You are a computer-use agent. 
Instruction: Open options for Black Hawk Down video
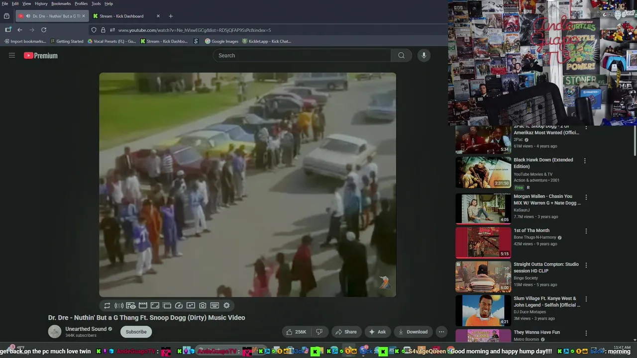585,161
